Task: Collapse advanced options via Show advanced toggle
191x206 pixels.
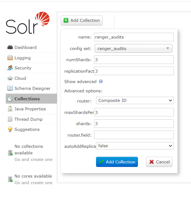Action: (x=101, y=81)
